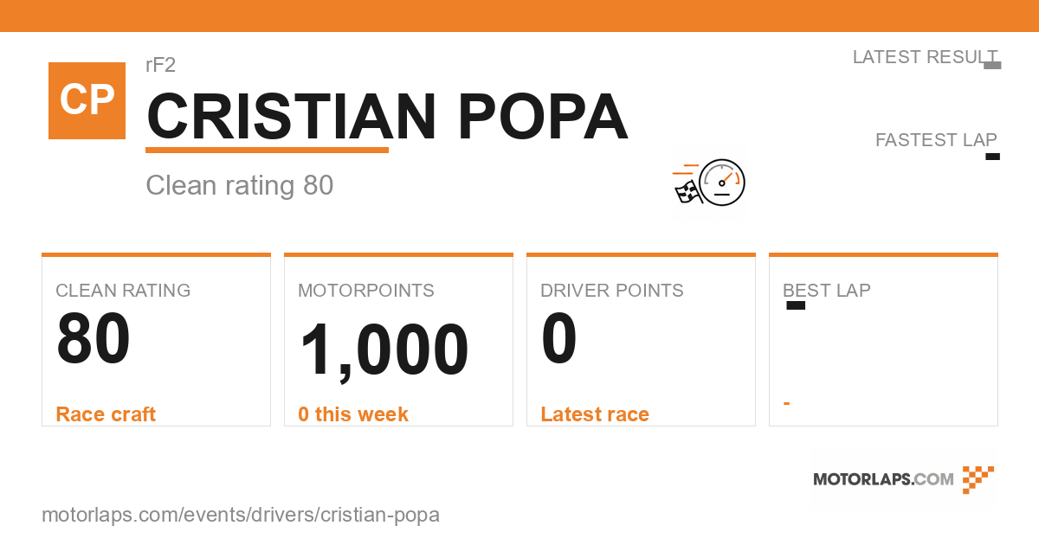Click the orange underline beneath driver name
This screenshot has width=1039, height=545.
pos(267,151)
